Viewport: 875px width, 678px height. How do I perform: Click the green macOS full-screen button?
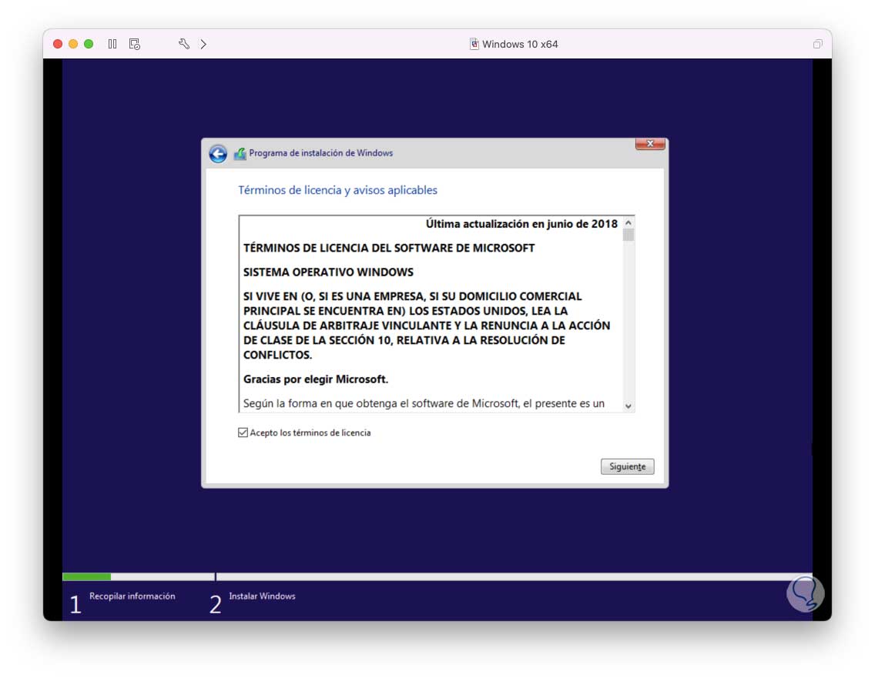[89, 44]
